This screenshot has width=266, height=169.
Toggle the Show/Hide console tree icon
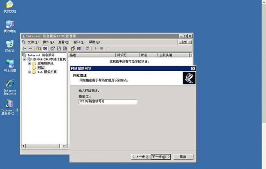pos(45,49)
